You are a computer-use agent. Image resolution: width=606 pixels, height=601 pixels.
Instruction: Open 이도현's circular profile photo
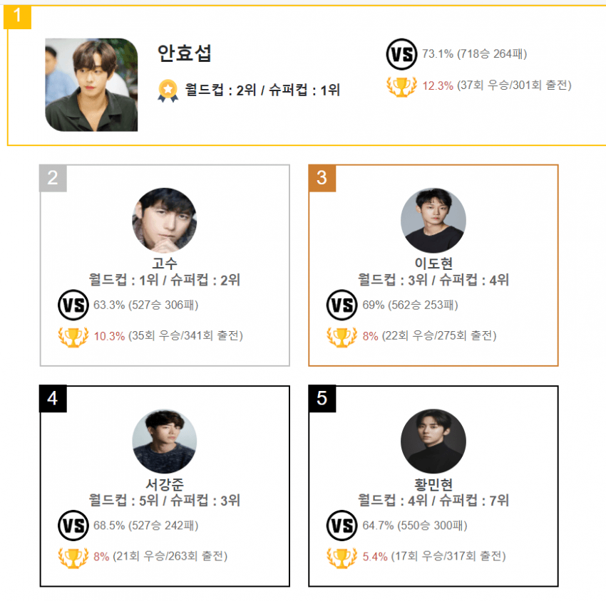433,221
